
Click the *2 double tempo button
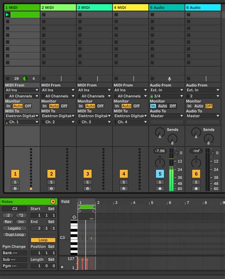(x=21, y=215)
